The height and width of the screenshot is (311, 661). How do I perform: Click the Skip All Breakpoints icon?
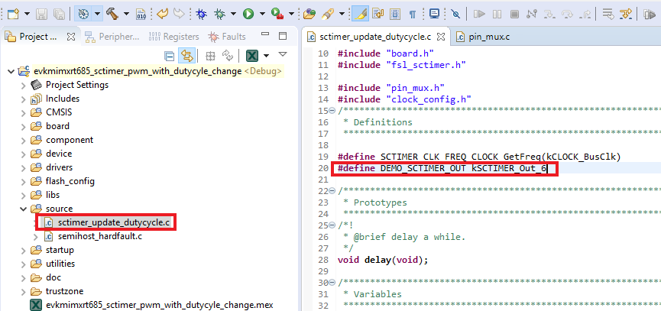[x=455, y=14]
